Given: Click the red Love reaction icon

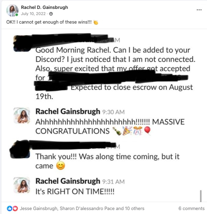Looking at the screenshot, I should click(x=15, y=208).
